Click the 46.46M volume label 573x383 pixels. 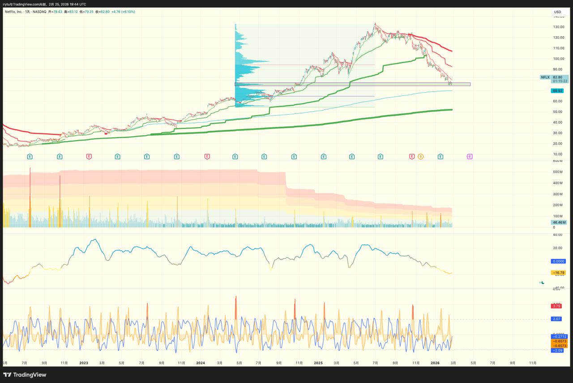(559, 222)
